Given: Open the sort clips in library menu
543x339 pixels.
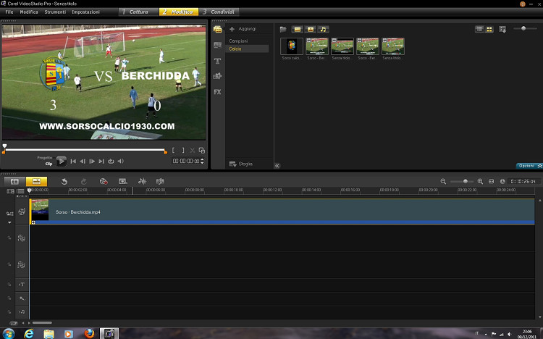Looking at the screenshot, I should click(502, 30).
